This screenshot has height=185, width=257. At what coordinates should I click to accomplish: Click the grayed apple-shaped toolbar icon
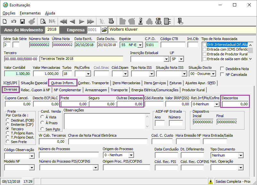point(132,21)
